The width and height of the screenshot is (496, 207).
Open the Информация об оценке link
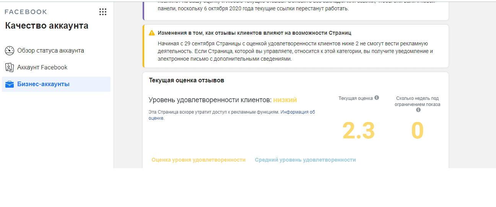coord(298,112)
